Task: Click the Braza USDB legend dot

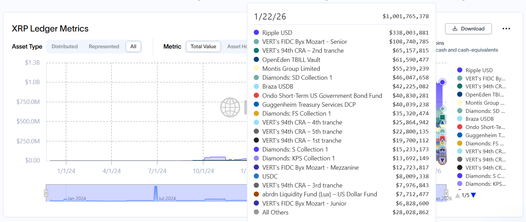Action: (x=460, y=119)
